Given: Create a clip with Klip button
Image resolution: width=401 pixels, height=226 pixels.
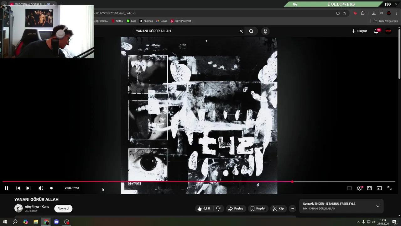Looking at the screenshot, I should (x=278, y=208).
